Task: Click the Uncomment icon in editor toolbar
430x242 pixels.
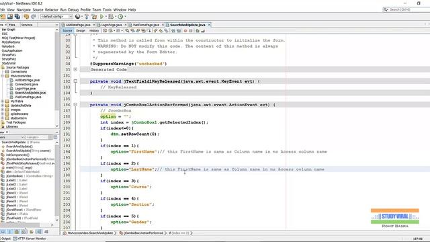Action: [x=203, y=31]
